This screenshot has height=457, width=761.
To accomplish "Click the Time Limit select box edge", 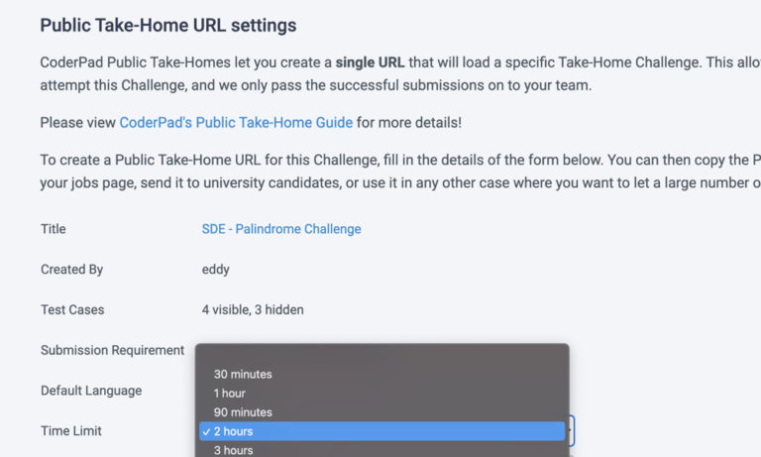I will coord(572,431).
